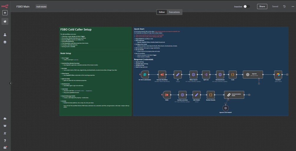Click the workflow name FSBO Main

click(23, 6)
